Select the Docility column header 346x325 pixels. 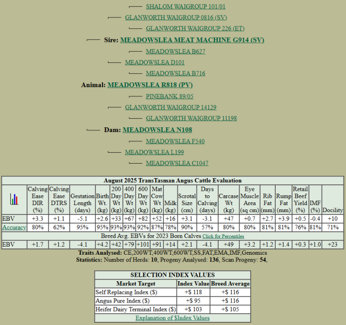[x=333, y=199]
